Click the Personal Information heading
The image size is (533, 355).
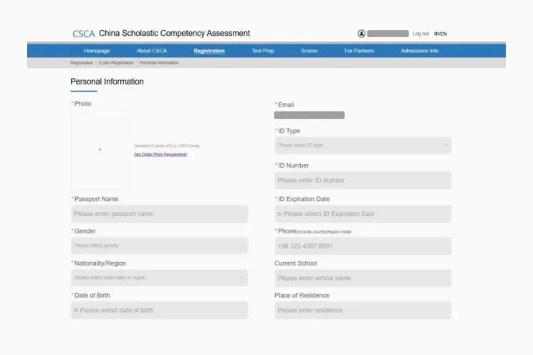(107, 82)
